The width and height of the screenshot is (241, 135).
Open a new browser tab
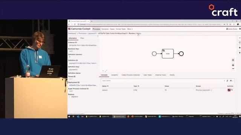click(x=92, y=21)
